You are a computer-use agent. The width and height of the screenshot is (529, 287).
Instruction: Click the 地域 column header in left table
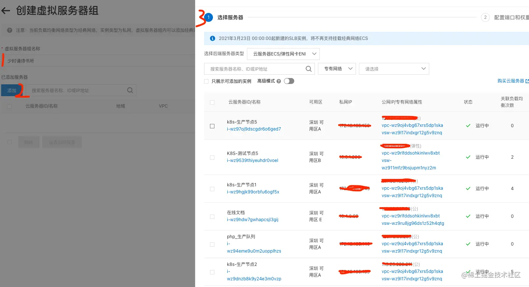pos(121,106)
